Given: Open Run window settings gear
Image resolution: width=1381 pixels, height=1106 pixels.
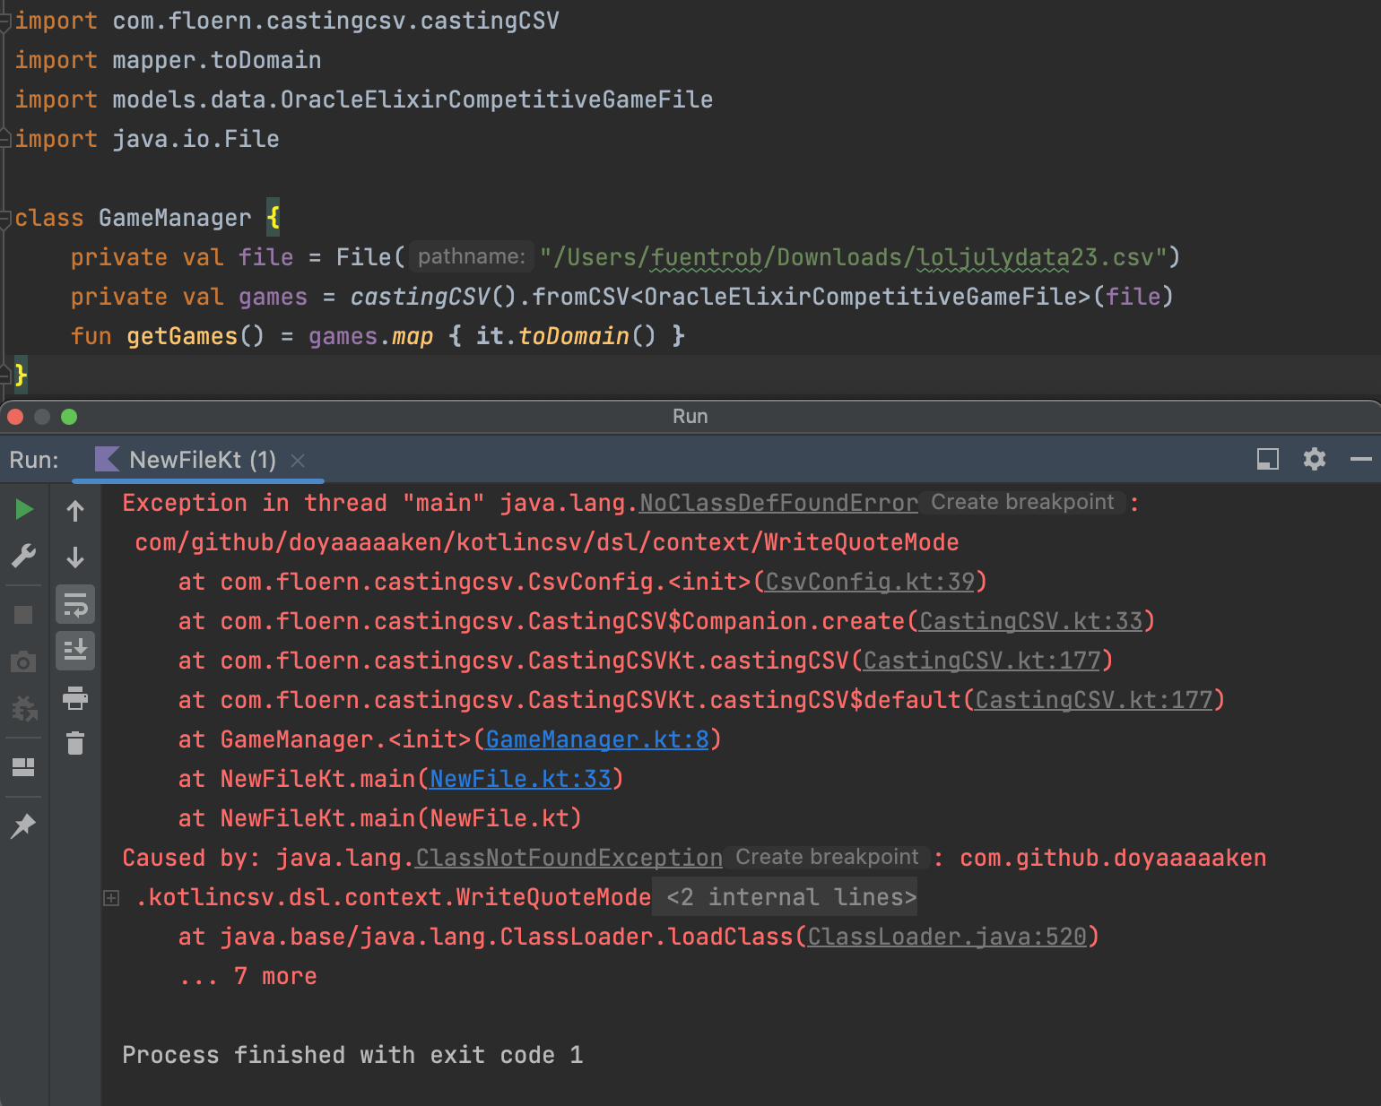Looking at the screenshot, I should (1315, 460).
